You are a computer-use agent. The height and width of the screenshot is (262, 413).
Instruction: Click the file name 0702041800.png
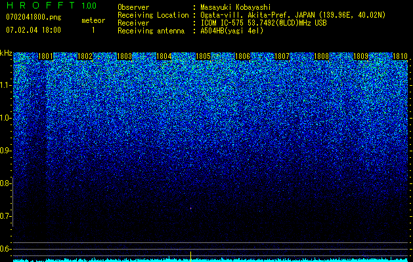click(x=33, y=17)
